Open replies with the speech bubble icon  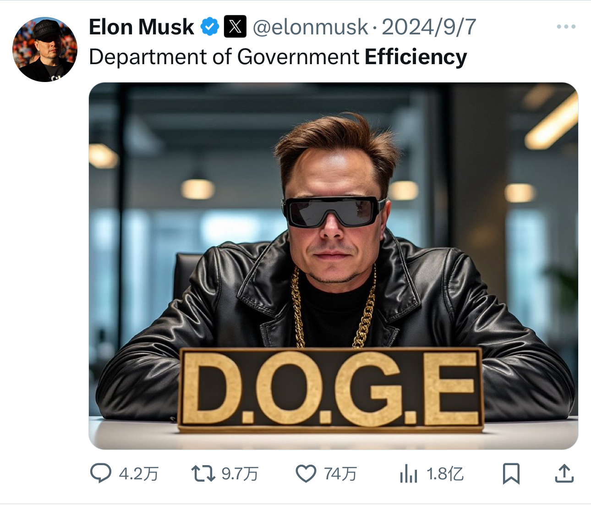click(101, 473)
